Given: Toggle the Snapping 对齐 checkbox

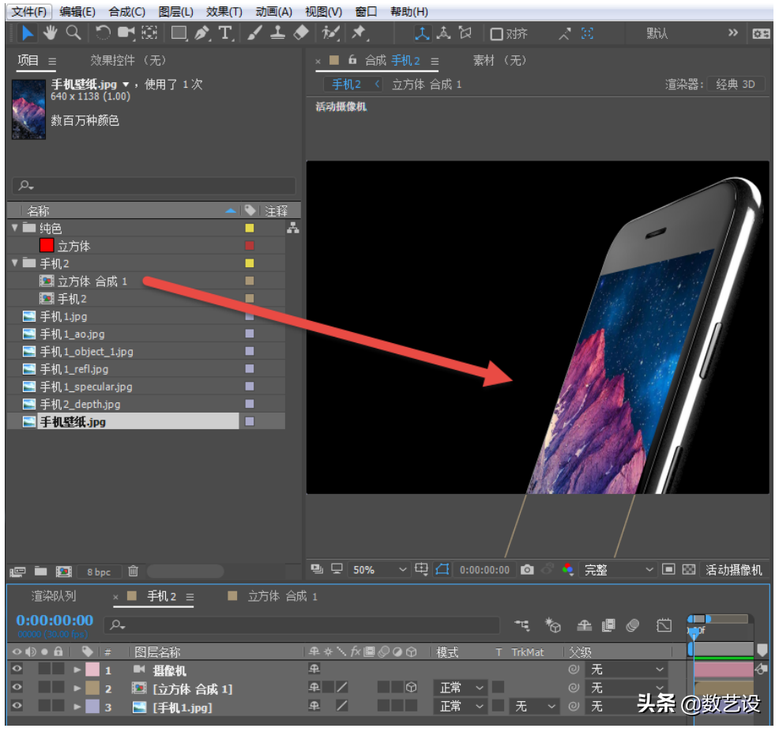Looking at the screenshot, I should click(496, 34).
